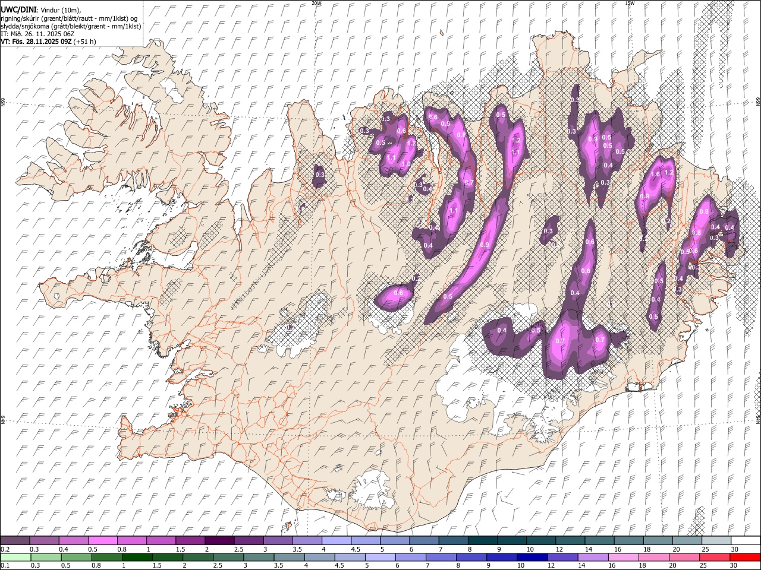This screenshot has height=570, width=761.
Task: Pick the dusky purple 0.2 swatch in upper legend
Action: coord(15,540)
